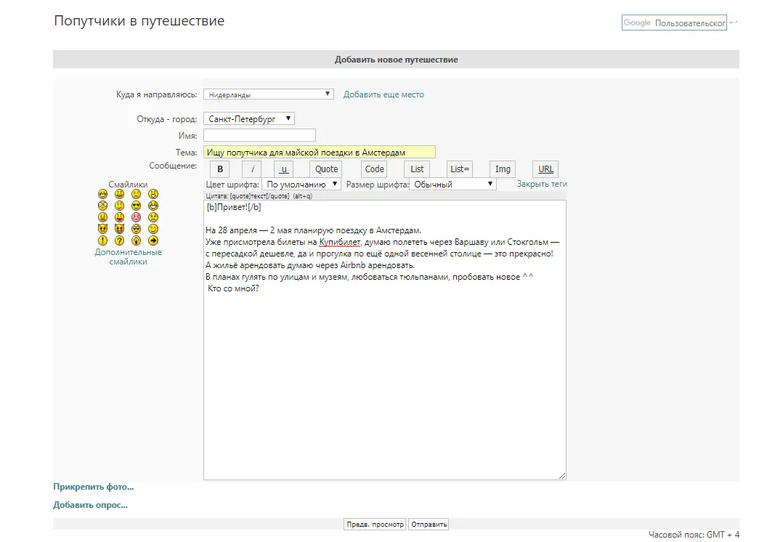Click the Закрыть теги link
The image size is (767, 542).
coord(542,184)
